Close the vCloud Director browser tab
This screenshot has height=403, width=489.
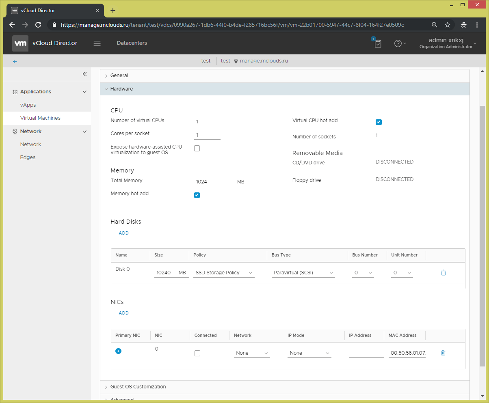(97, 11)
